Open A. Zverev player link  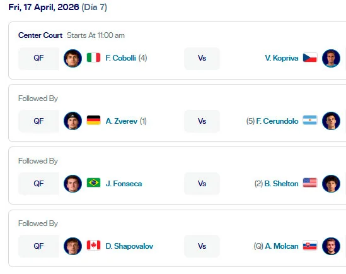coord(122,121)
